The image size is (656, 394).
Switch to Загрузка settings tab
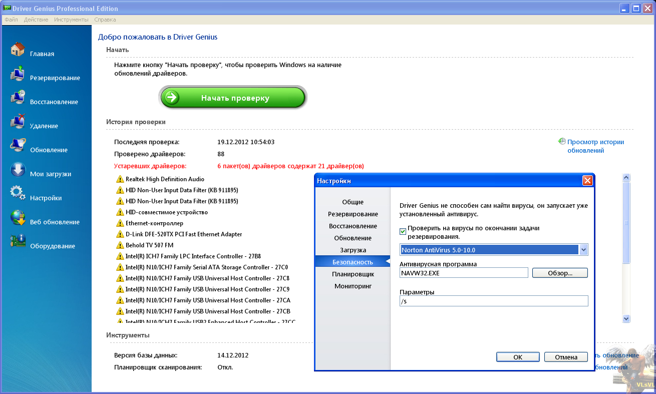click(353, 250)
